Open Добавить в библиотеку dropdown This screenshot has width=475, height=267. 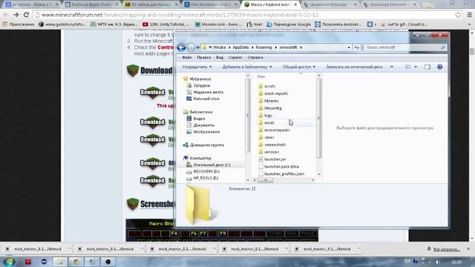[247, 67]
